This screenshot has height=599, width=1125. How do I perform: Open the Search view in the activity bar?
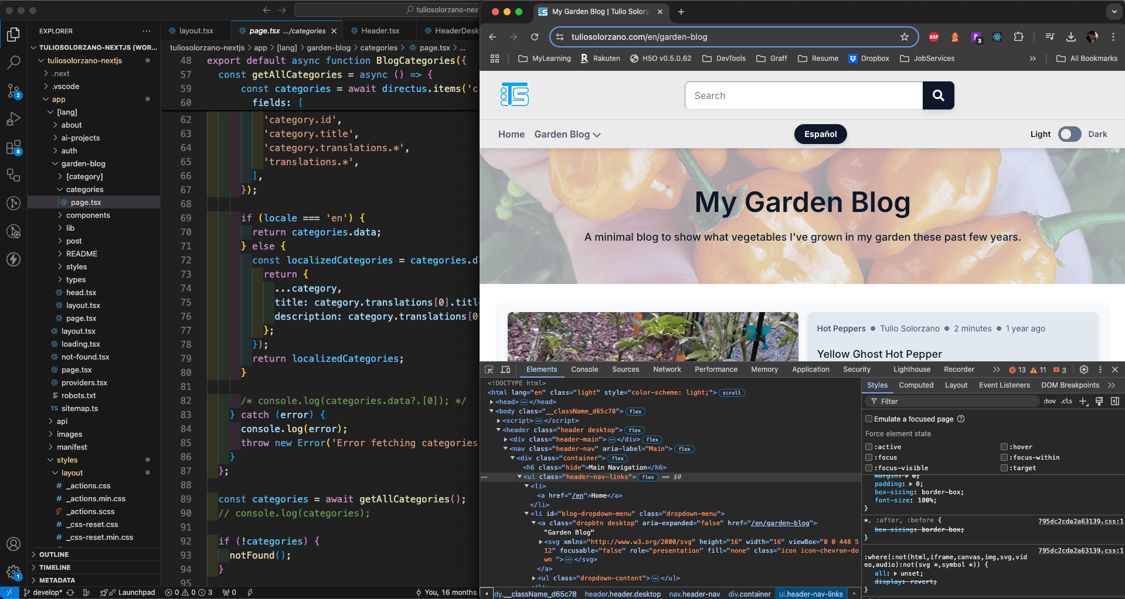click(13, 62)
